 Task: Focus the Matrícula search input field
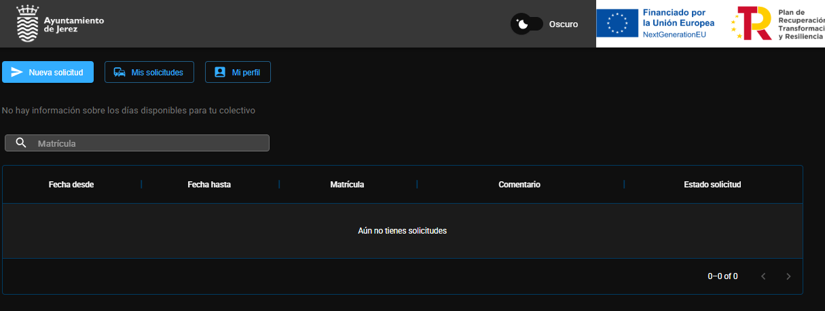coord(149,143)
